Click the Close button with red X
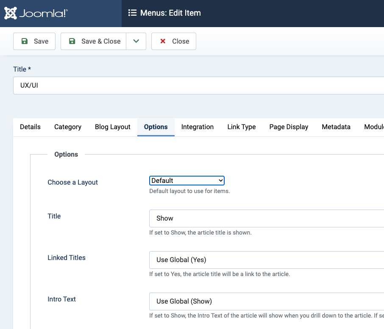 (x=174, y=41)
